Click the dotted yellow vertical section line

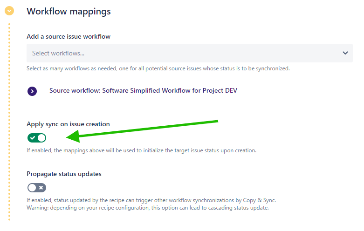click(x=9, y=121)
